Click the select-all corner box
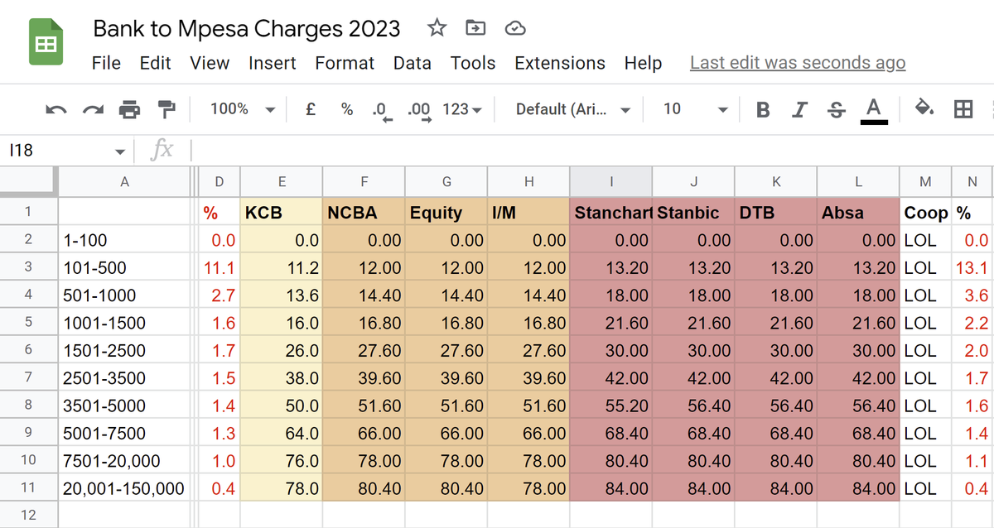Viewport: 994px width, 528px height. 28,182
